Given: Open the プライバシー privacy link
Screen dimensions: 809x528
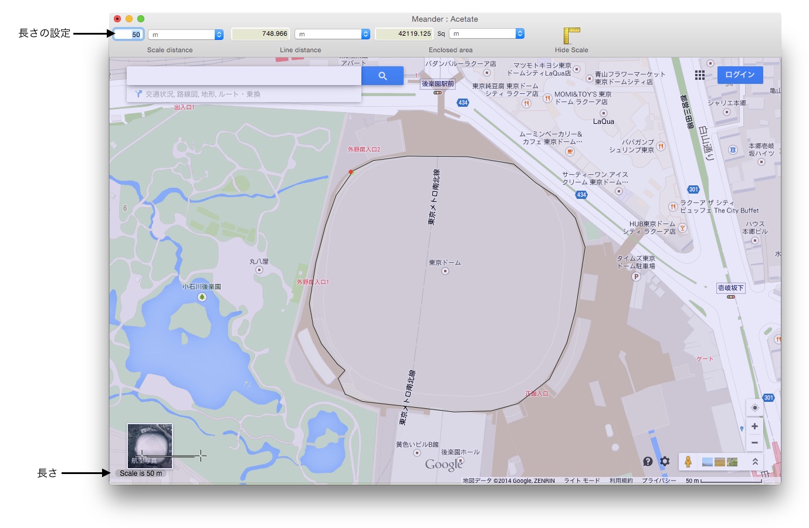Looking at the screenshot, I should 659,480.
